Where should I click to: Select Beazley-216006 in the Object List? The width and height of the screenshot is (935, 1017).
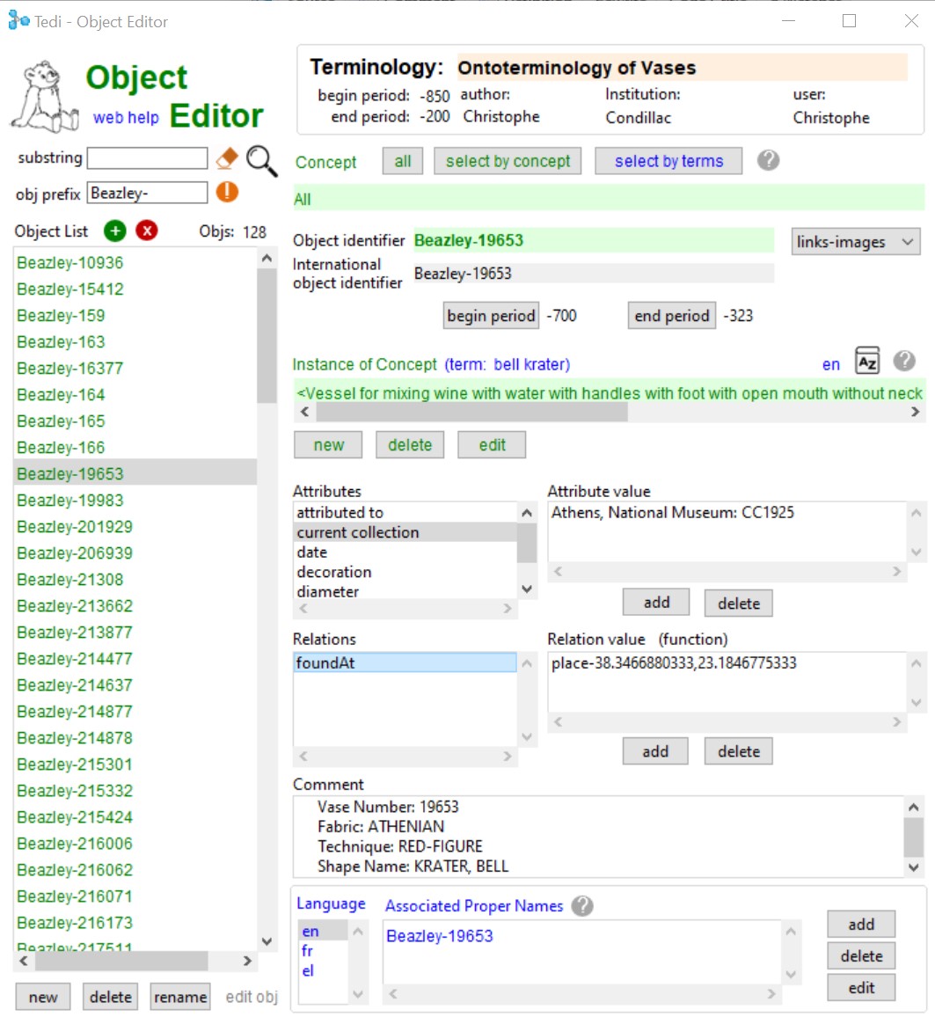coord(74,843)
